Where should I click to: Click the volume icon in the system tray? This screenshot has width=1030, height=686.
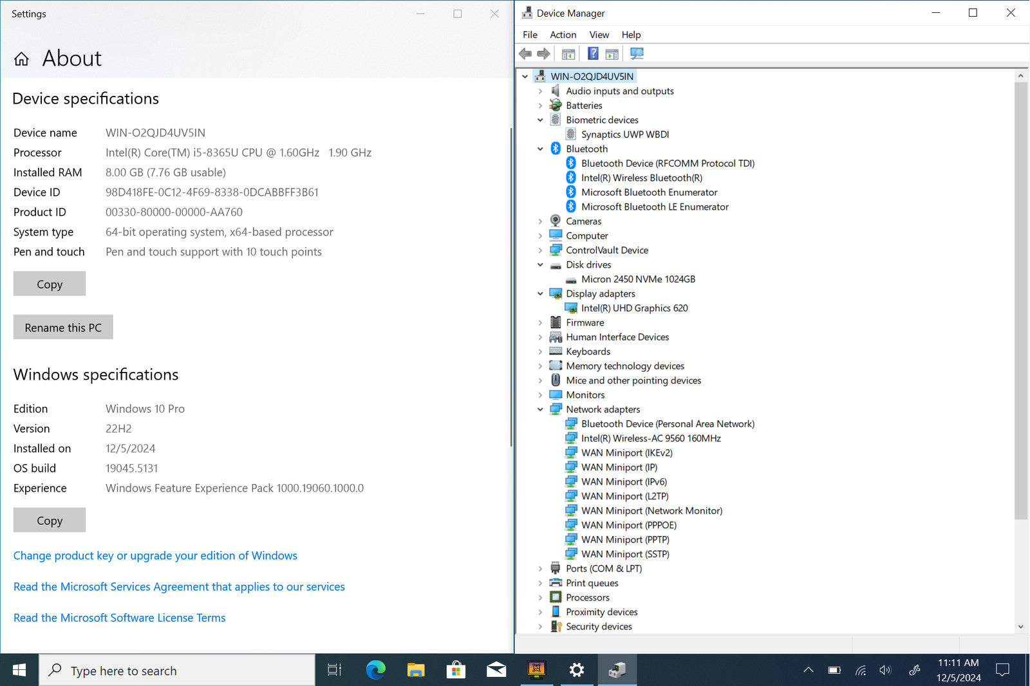886,671
